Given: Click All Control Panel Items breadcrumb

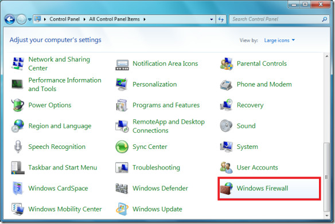Looking at the screenshot, I should [114, 19].
